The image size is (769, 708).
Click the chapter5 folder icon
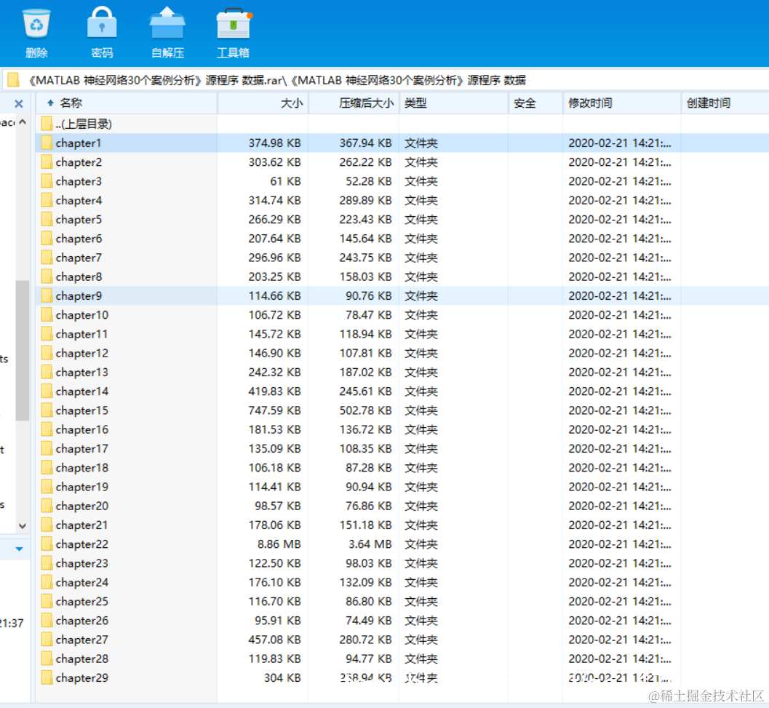pos(47,219)
